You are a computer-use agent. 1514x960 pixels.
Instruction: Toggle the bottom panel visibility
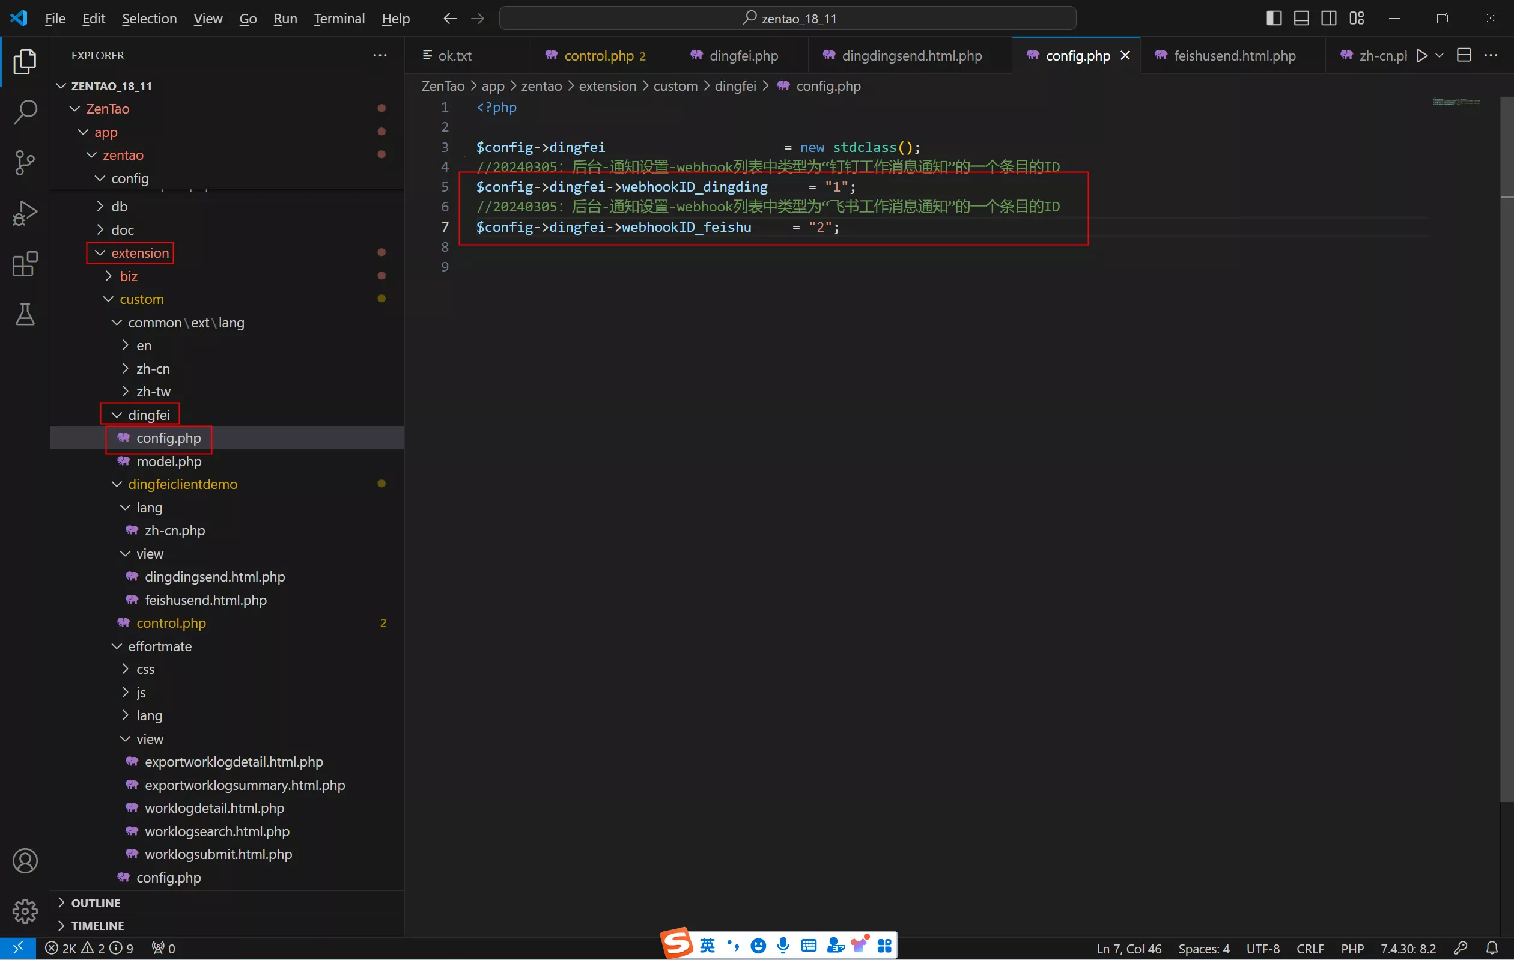click(1301, 18)
